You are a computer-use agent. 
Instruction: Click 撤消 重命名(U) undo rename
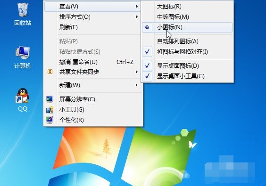(92, 62)
